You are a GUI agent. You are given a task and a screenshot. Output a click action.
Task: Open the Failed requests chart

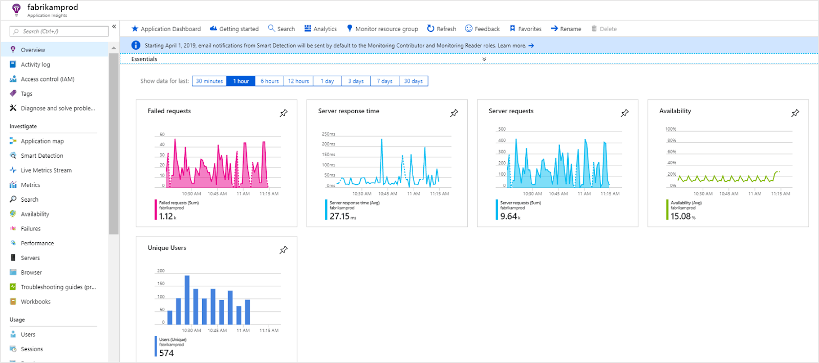click(218, 162)
